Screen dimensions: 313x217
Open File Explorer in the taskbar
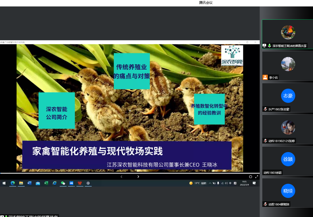point(21,183)
